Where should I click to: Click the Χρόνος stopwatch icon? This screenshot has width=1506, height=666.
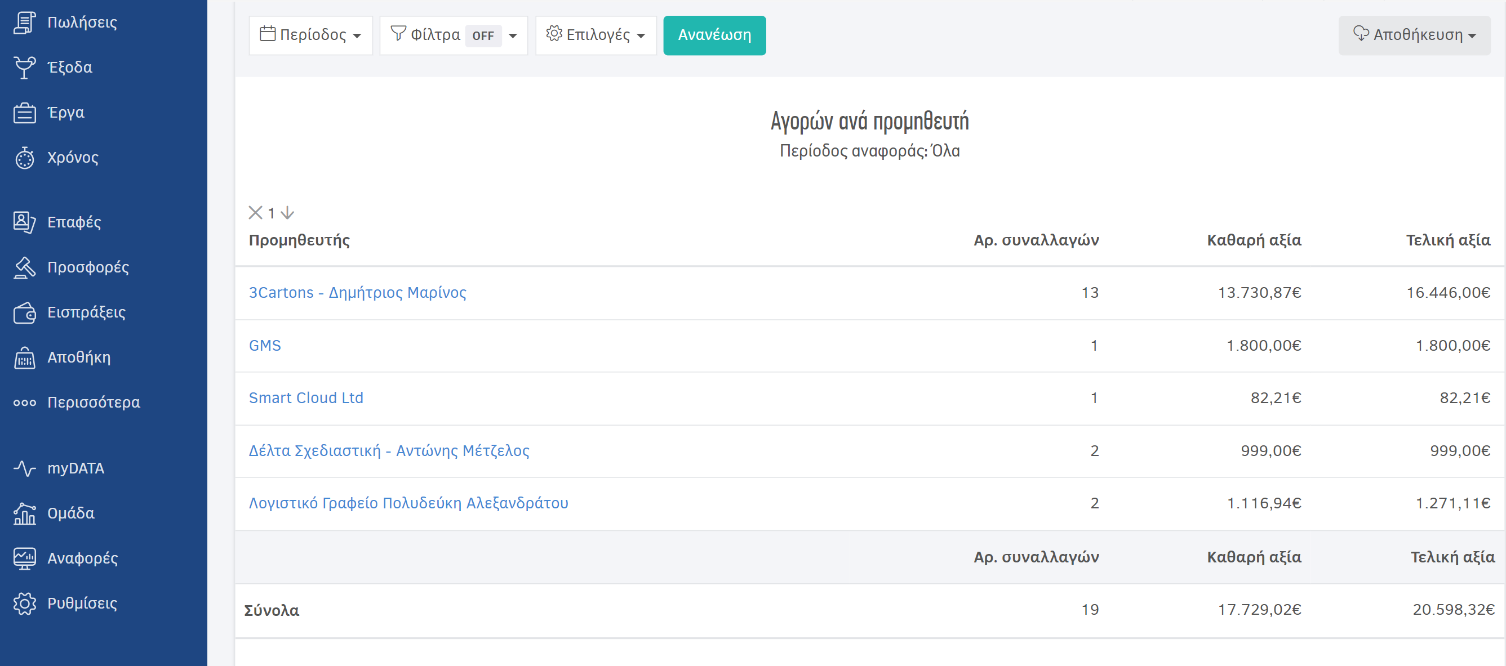(x=25, y=157)
